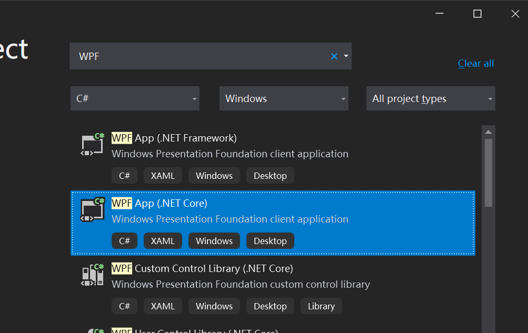Image resolution: width=528 pixels, height=333 pixels.
Task: Click the WPF App (.NET Core) template icon
Action: click(93, 209)
